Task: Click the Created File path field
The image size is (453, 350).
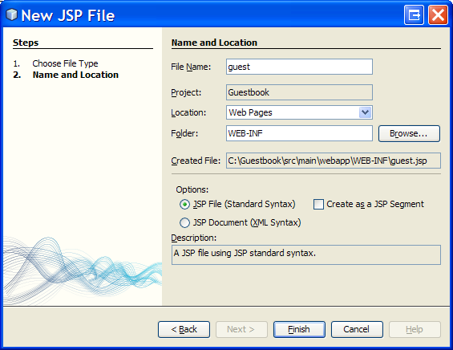Action: (x=334, y=161)
